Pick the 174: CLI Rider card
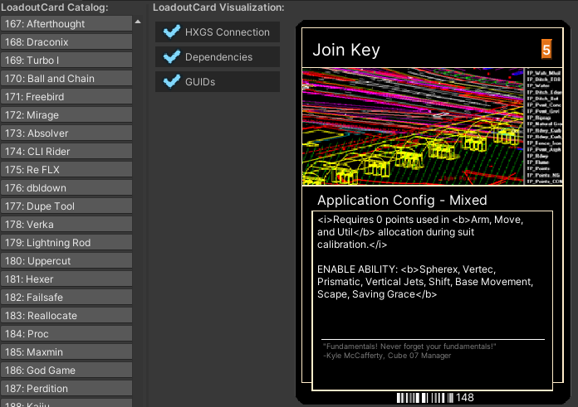 pyautogui.click(x=66, y=152)
